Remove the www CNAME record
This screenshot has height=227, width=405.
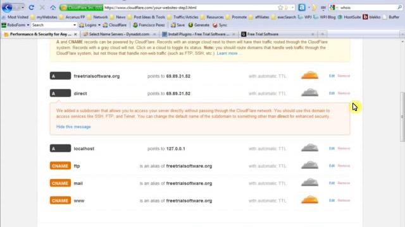344,201
